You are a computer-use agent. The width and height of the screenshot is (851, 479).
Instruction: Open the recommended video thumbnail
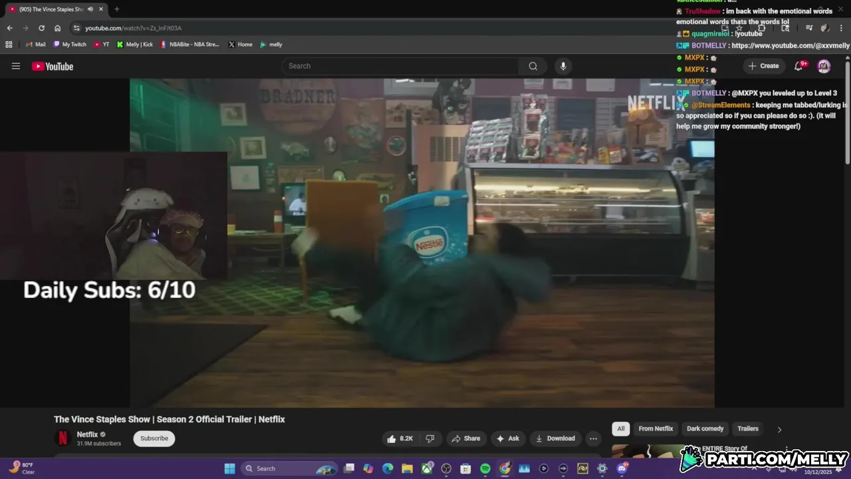click(x=648, y=451)
